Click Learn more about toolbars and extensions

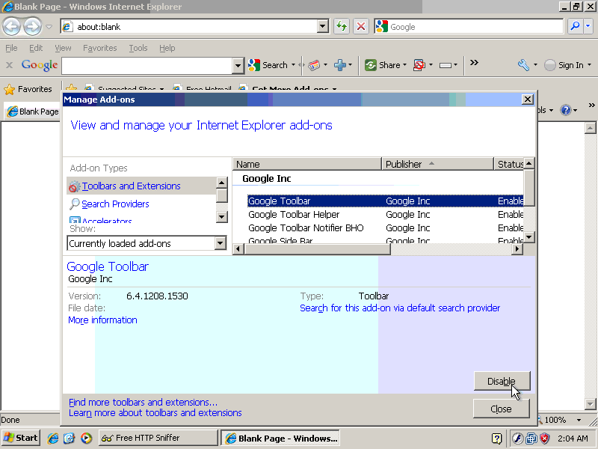[155, 413]
